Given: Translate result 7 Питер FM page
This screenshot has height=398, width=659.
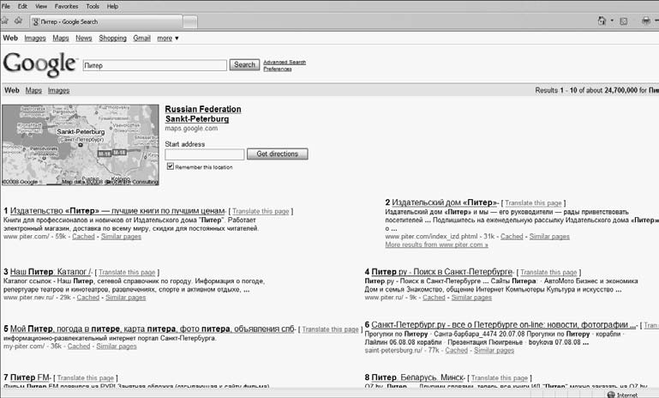Looking at the screenshot, I should tap(86, 377).
